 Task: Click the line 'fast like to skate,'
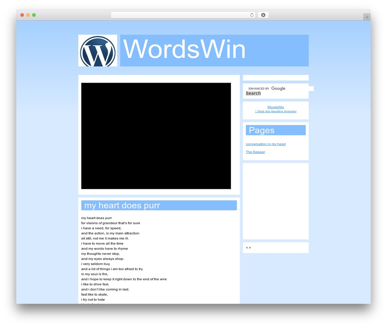[x=95, y=294]
